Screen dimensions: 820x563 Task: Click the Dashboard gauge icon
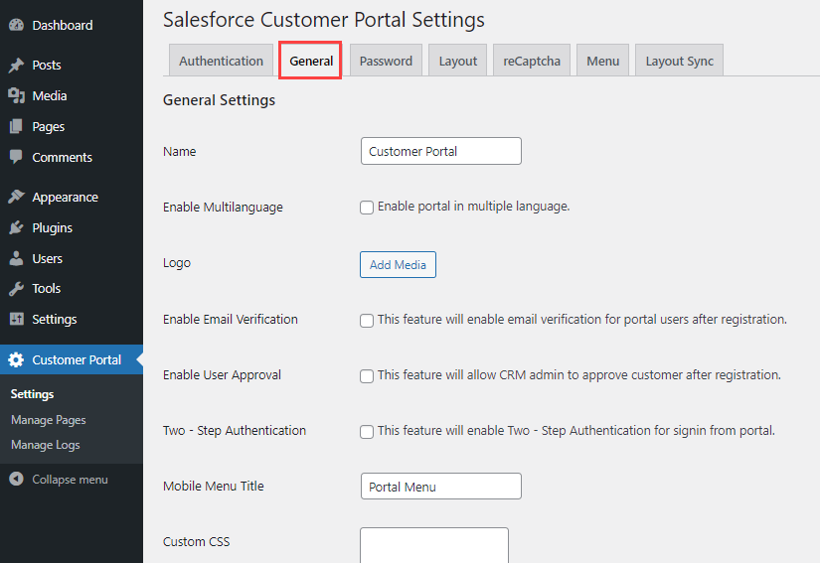pos(16,25)
